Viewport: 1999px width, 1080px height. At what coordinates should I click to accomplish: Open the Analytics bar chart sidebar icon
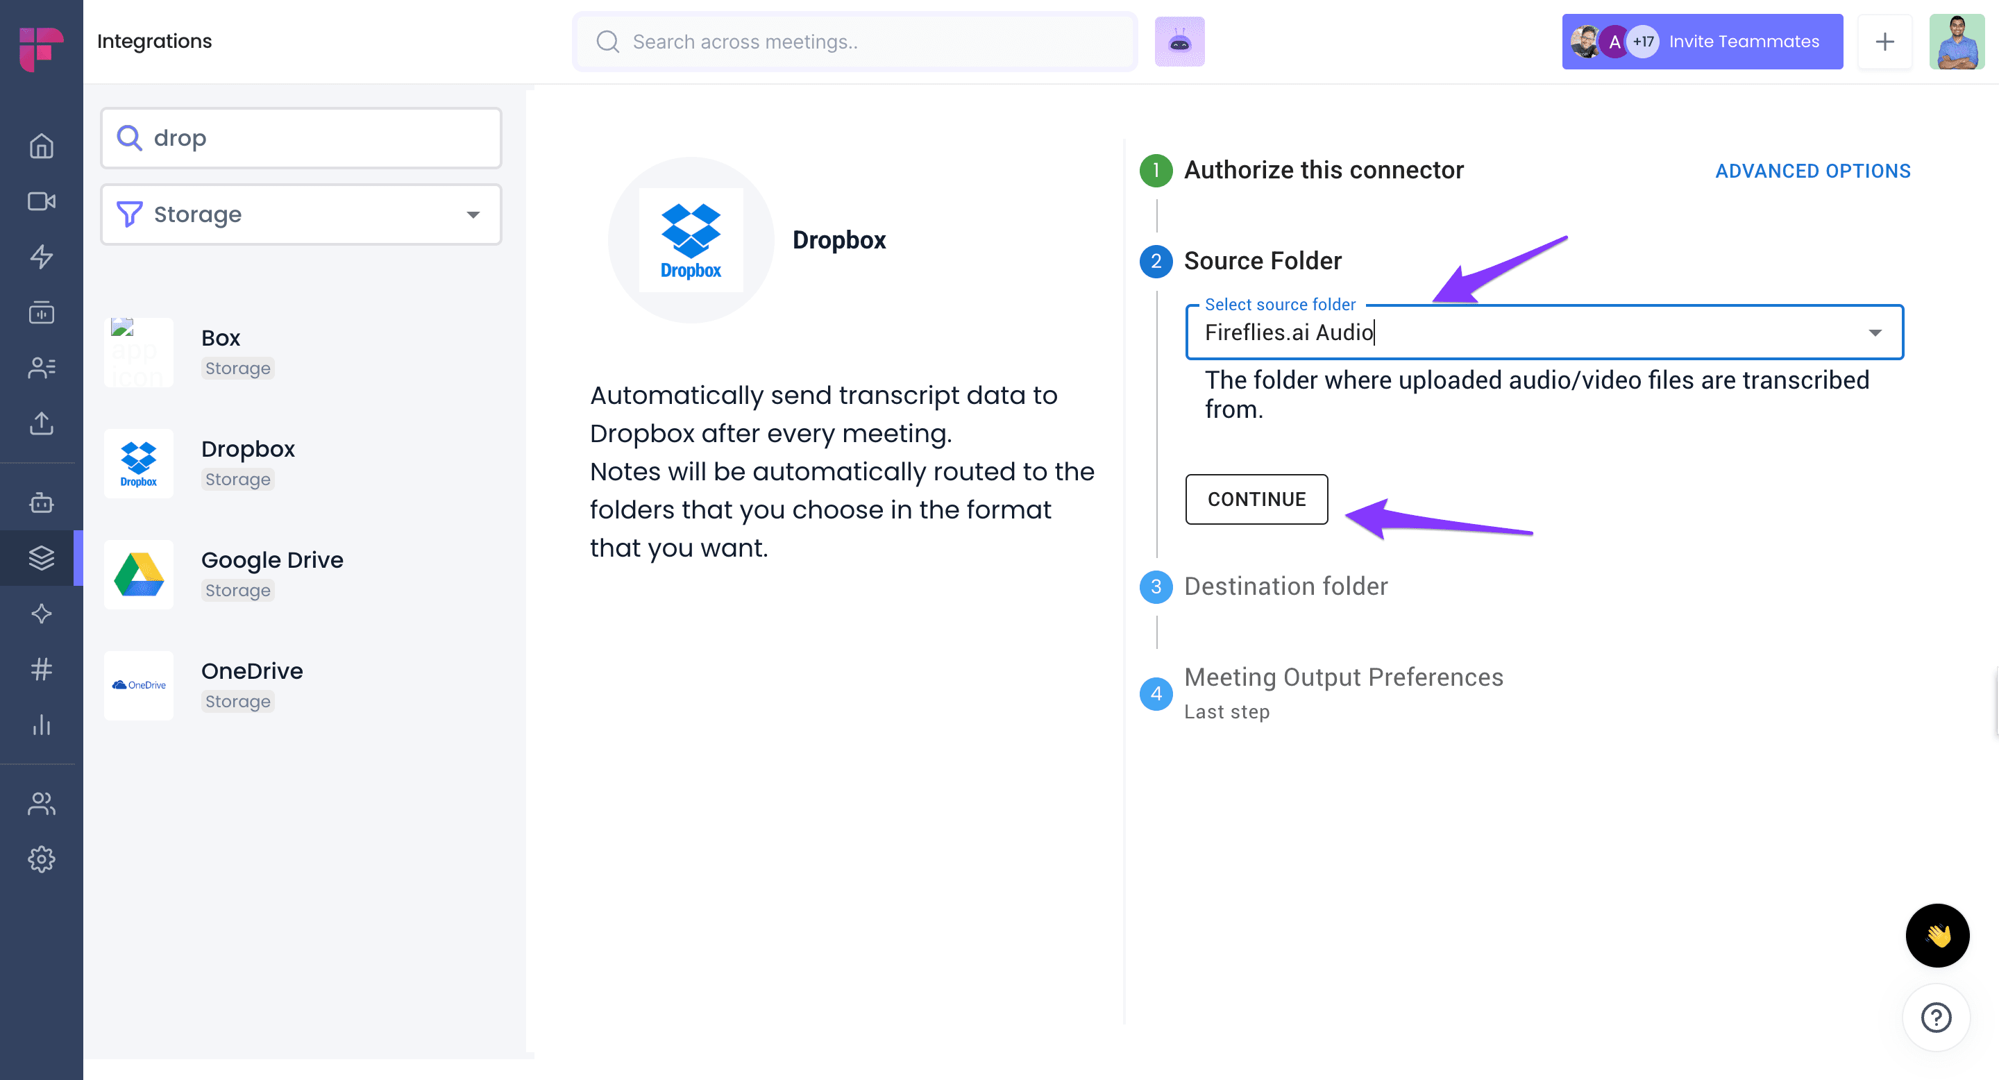pos(41,725)
